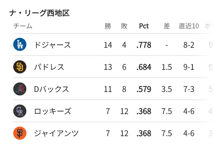Click the Rockies CR logo icon

tap(20, 111)
